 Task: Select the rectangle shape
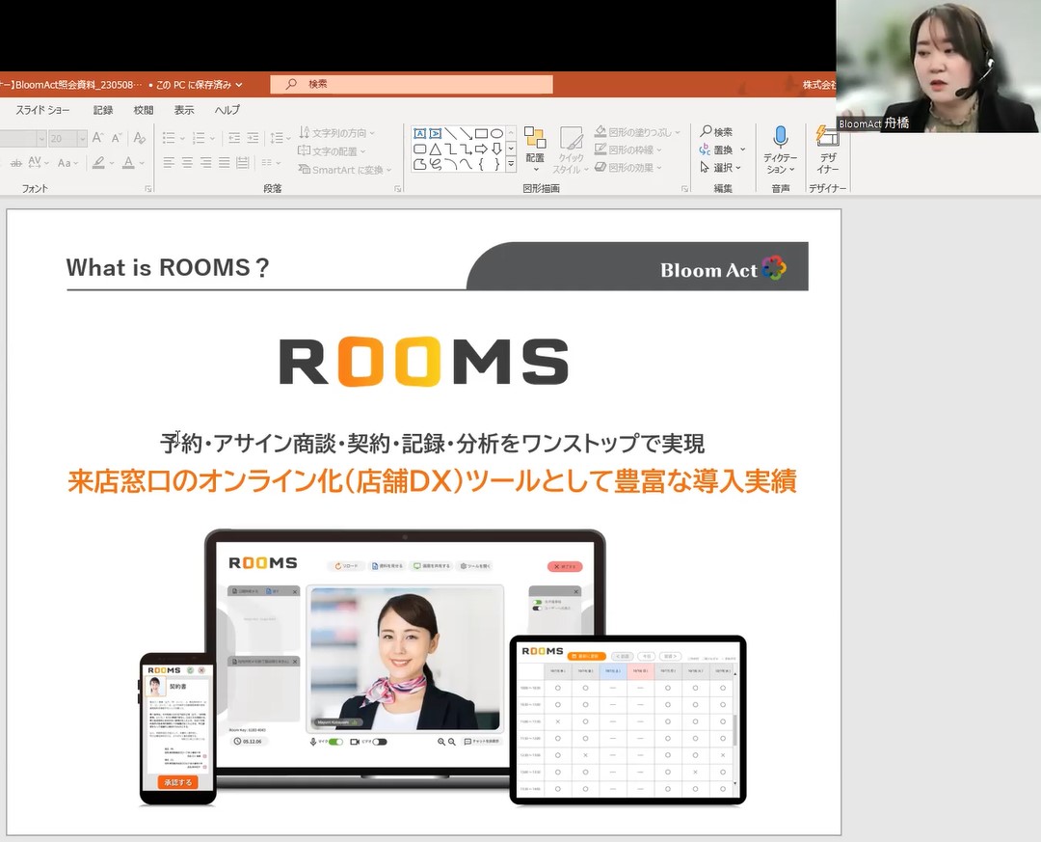481,133
